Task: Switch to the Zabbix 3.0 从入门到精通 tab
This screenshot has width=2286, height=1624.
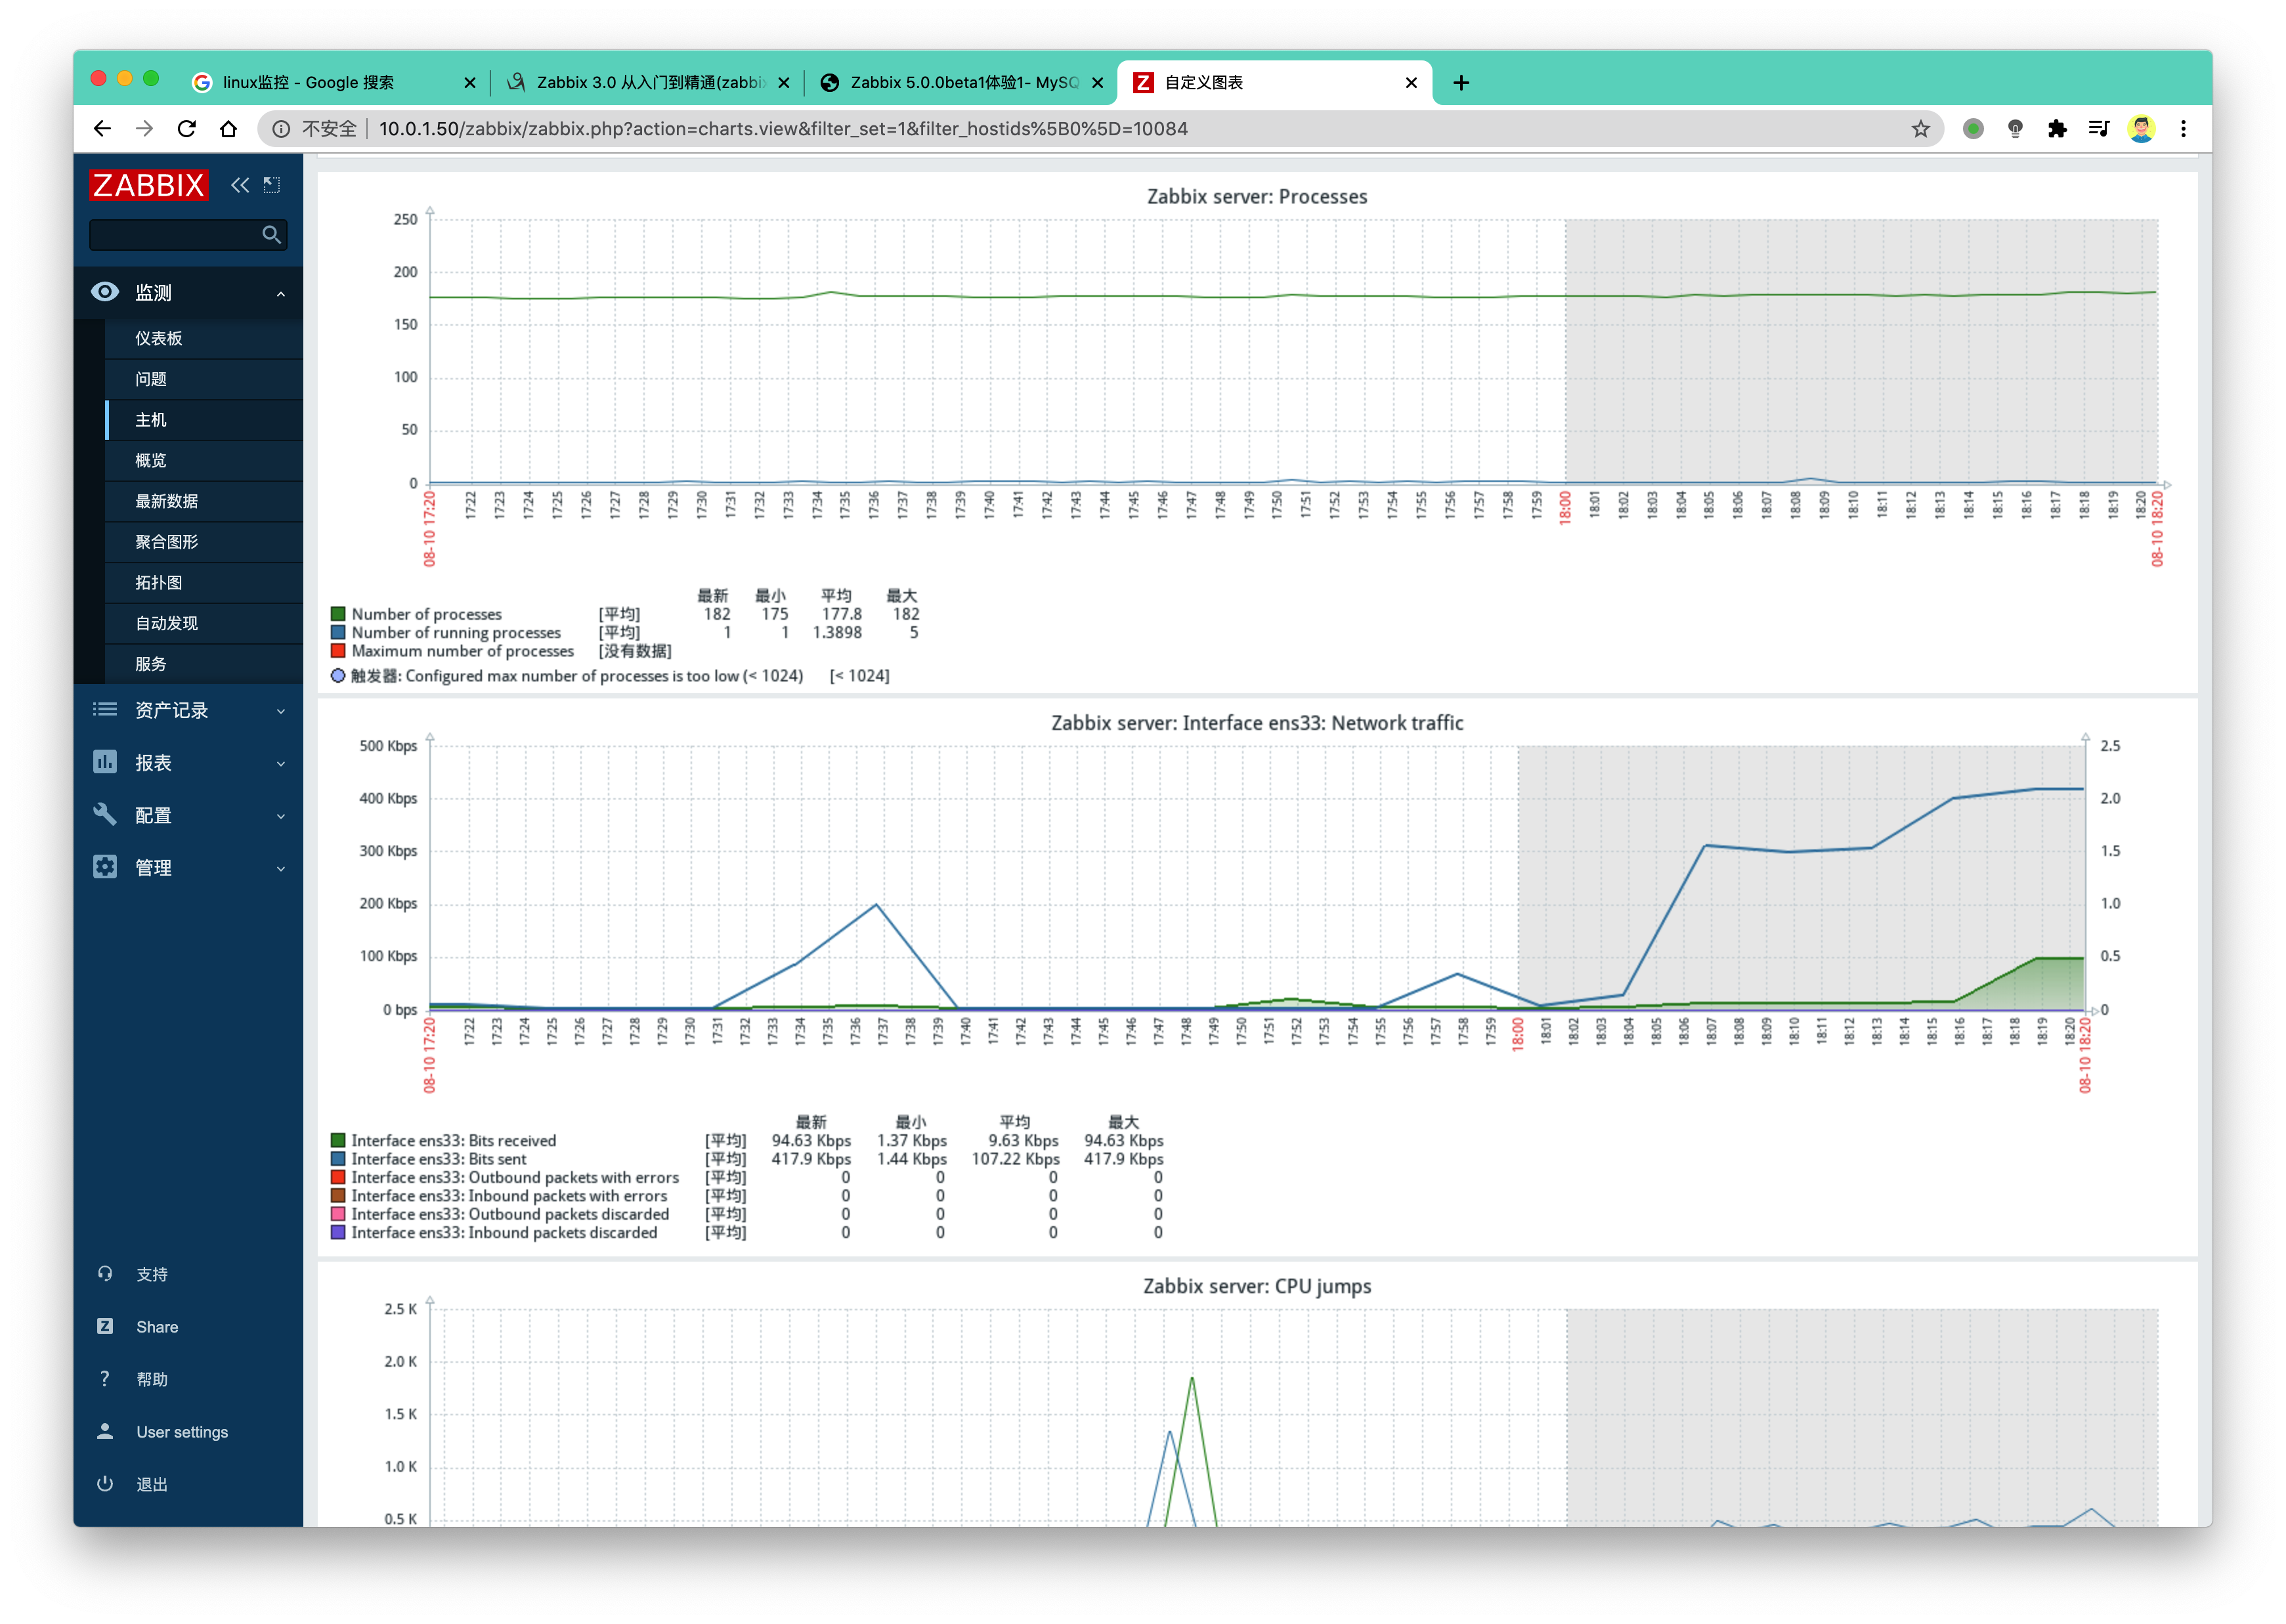Action: click(x=648, y=82)
